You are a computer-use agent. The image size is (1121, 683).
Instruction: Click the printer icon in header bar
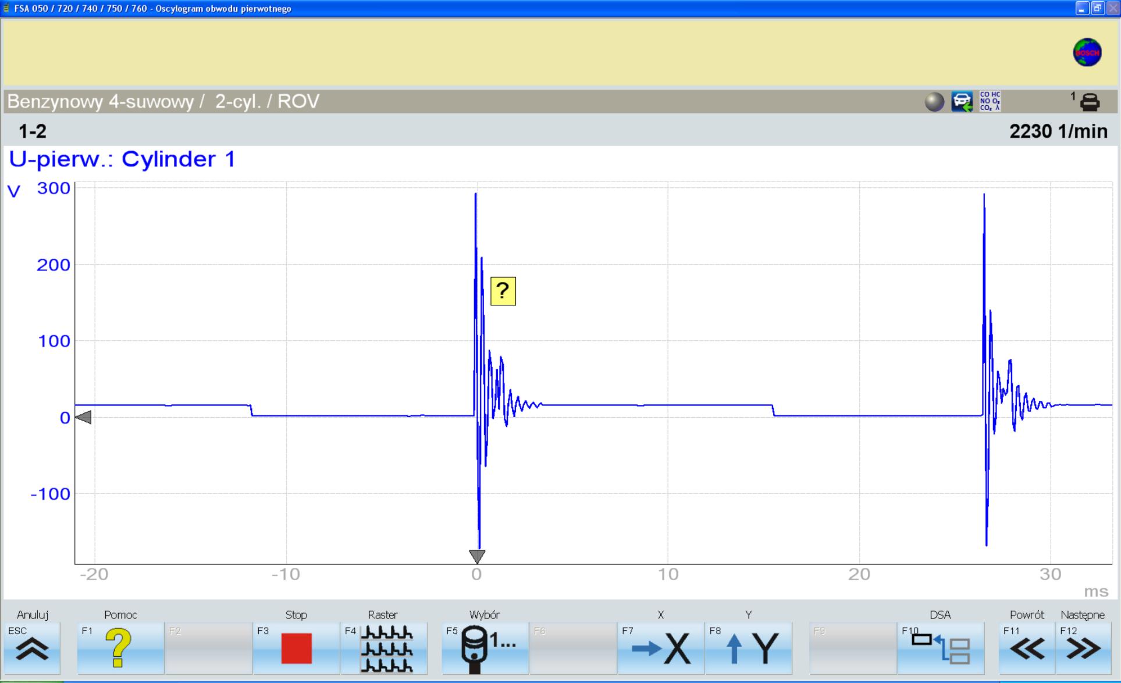click(x=1089, y=102)
